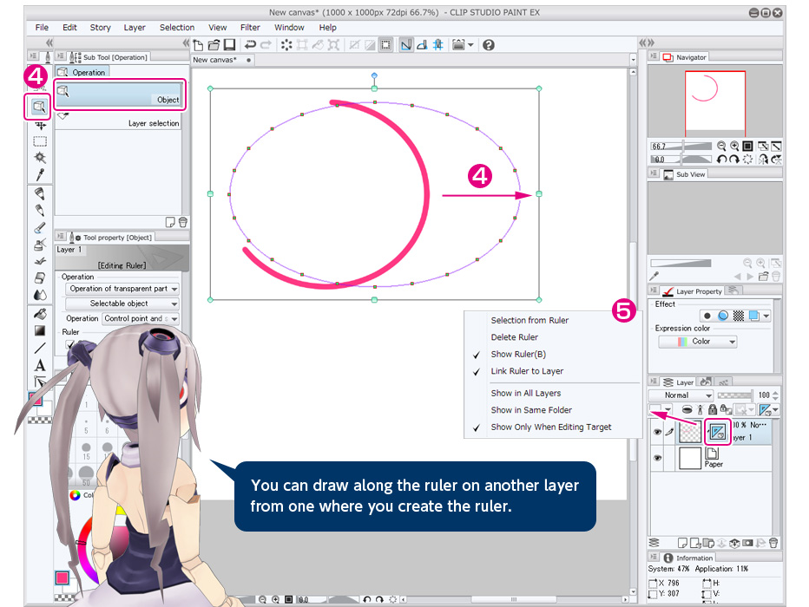Zoom in using the Navigator magnifier

(733, 147)
